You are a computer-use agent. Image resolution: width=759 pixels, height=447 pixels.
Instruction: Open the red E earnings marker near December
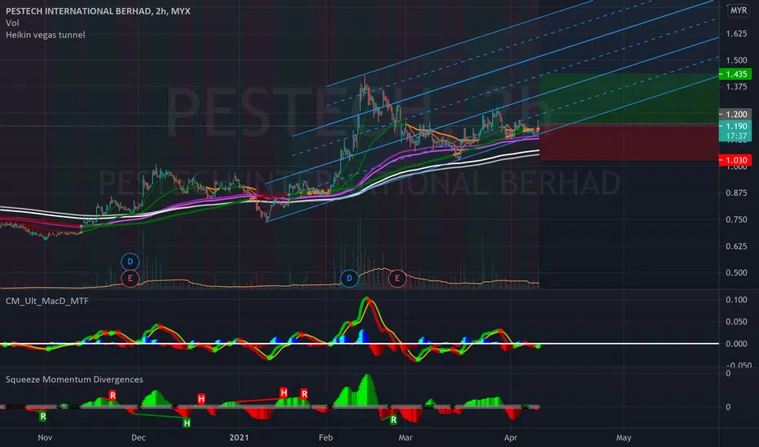(130, 278)
